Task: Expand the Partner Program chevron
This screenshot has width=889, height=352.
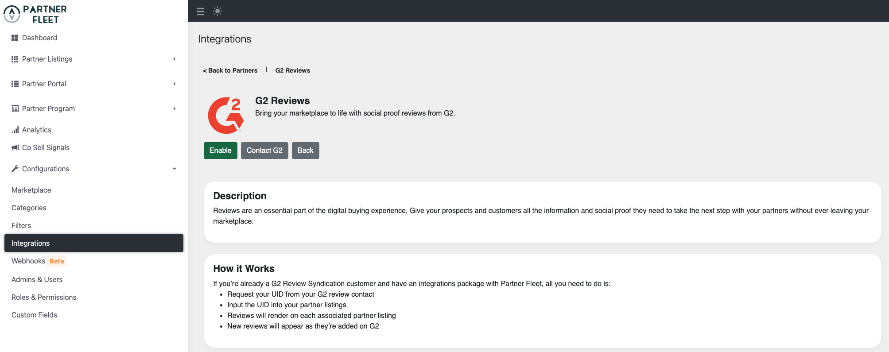Action: pos(175,108)
